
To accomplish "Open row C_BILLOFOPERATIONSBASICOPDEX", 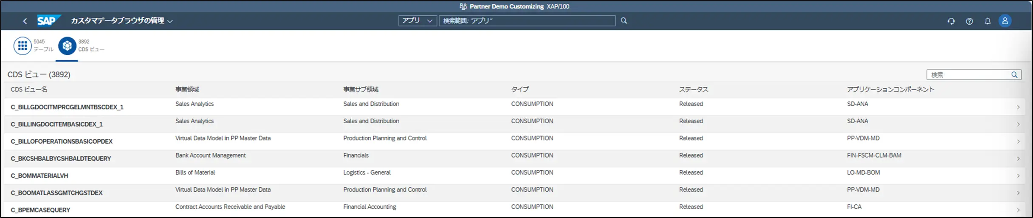I will pos(514,141).
